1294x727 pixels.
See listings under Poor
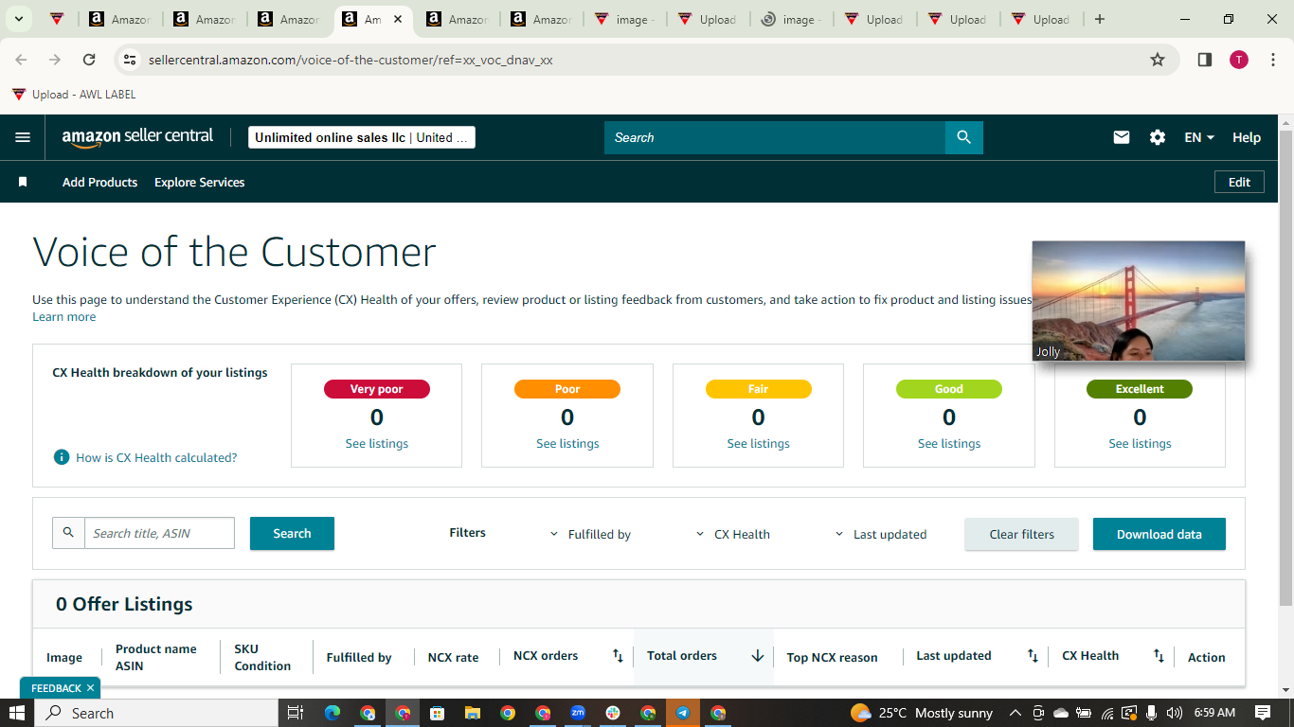tap(567, 443)
